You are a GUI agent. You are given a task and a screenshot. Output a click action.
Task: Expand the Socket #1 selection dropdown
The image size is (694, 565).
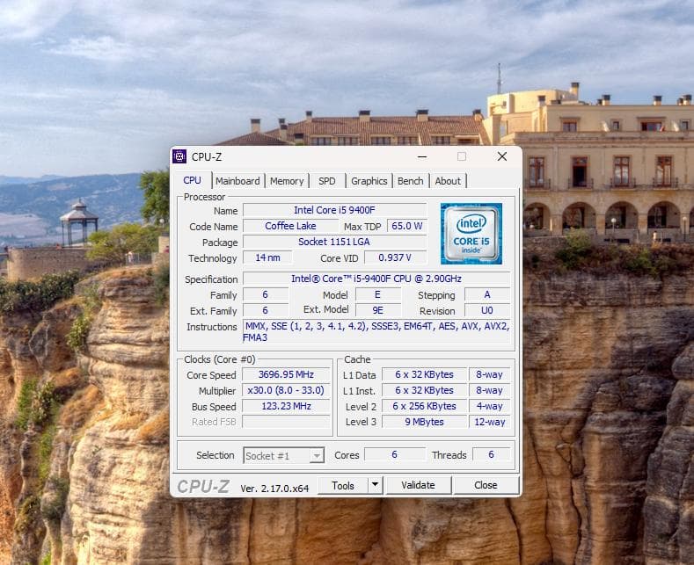click(317, 455)
